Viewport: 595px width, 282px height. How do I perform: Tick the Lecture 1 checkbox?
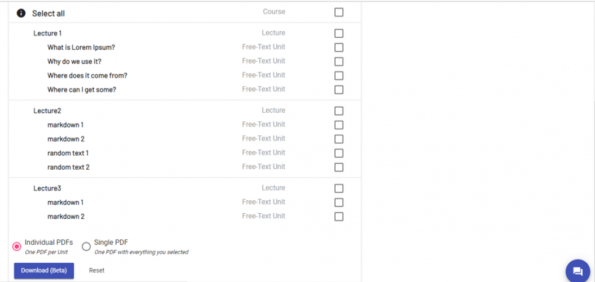pyautogui.click(x=339, y=33)
